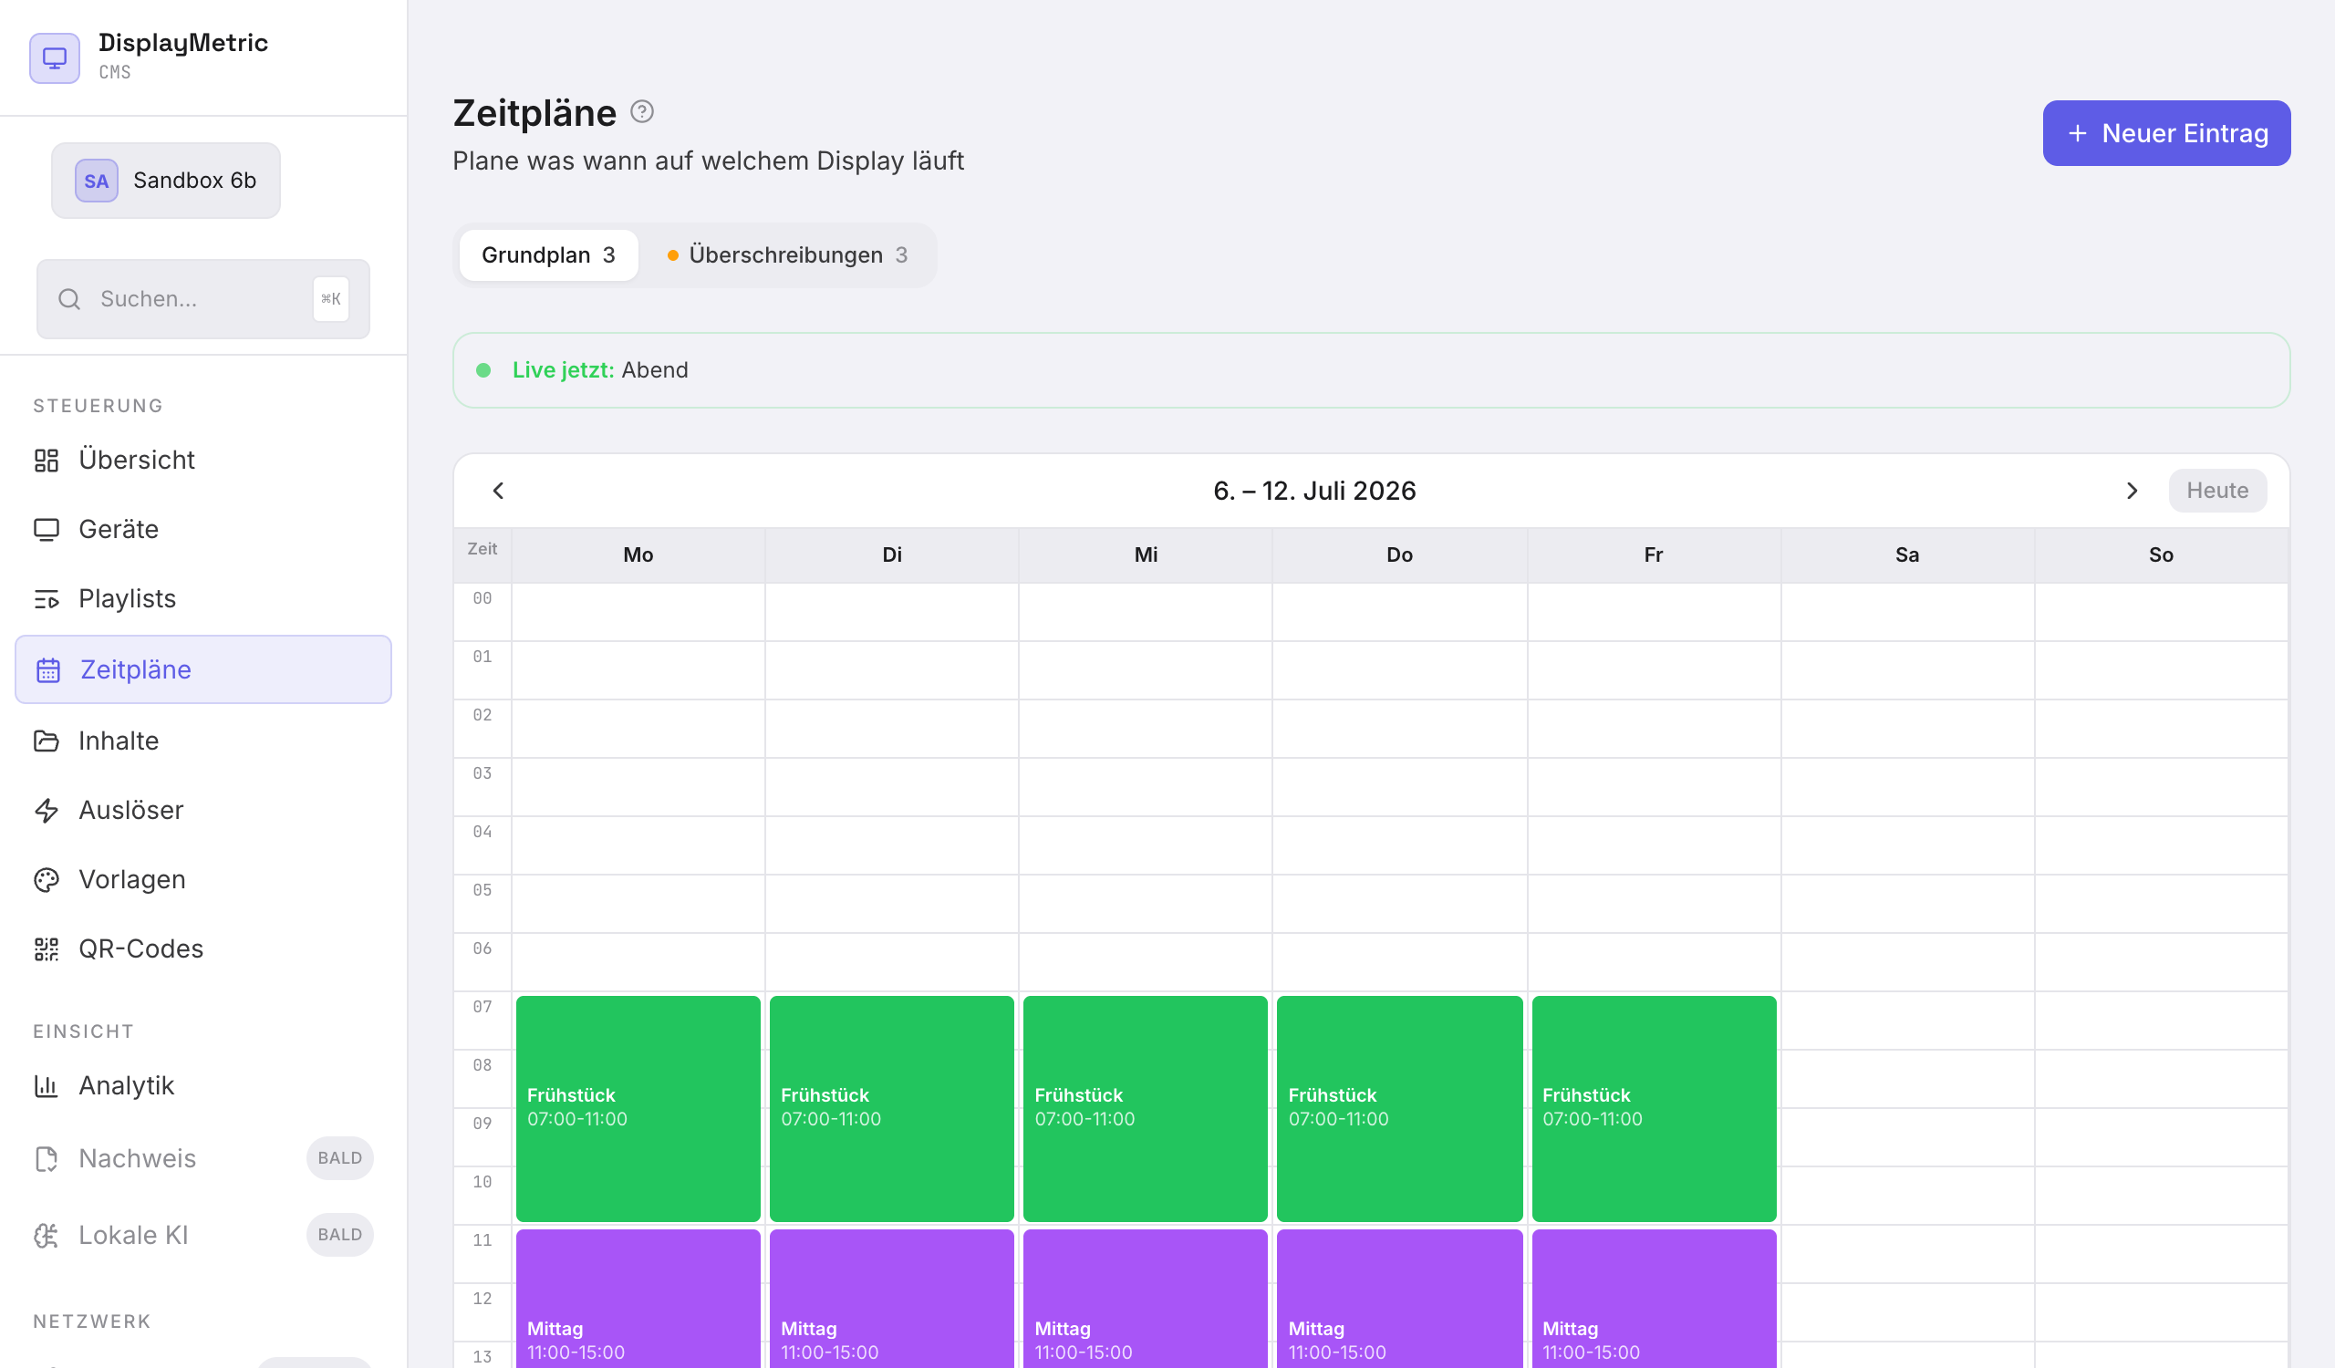Click the DisplayMetric monitor logo icon

(55, 58)
